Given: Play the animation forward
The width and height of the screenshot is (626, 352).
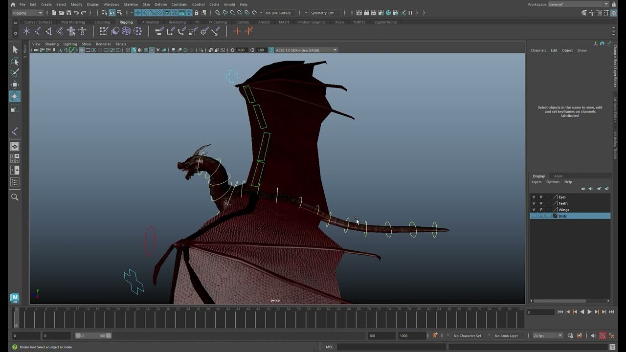Looking at the screenshot, I should click(589, 311).
